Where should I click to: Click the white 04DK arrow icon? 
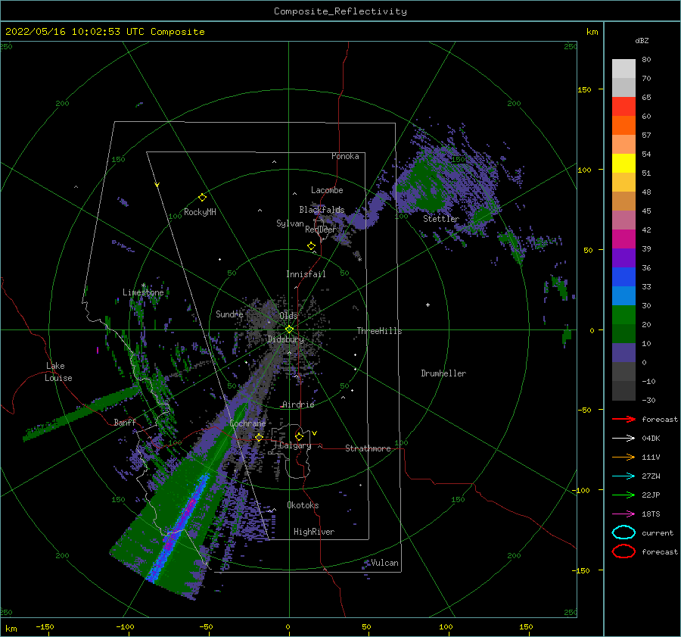point(623,438)
